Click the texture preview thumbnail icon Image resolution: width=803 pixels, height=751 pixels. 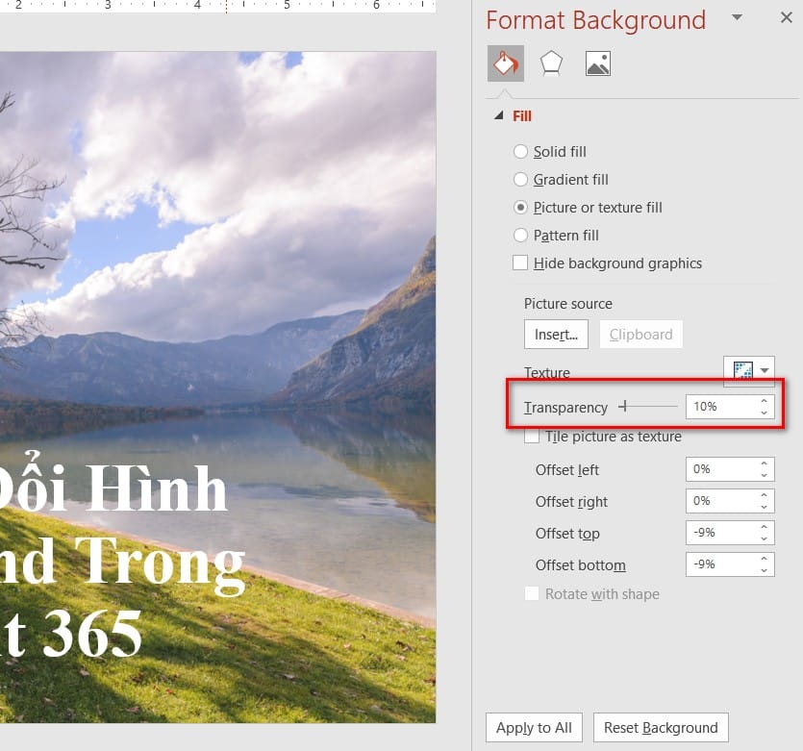[x=743, y=368]
